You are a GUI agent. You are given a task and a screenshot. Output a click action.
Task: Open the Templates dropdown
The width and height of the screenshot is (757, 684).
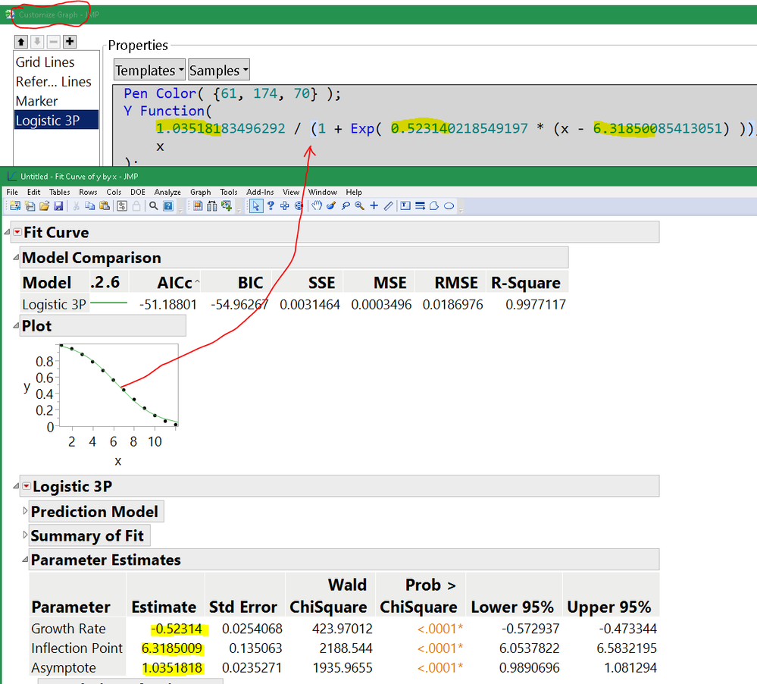coord(149,71)
